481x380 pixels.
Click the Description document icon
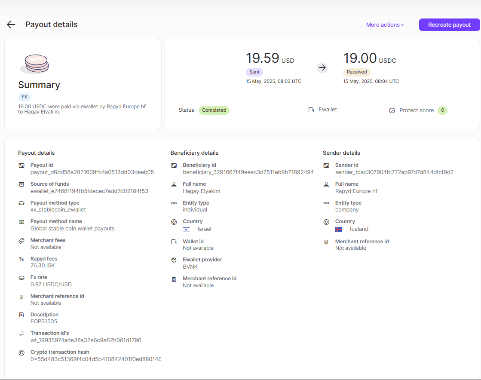pyautogui.click(x=21, y=315)
